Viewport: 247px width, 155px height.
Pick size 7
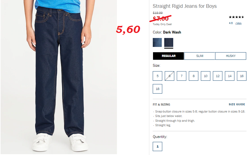(182, 76)
